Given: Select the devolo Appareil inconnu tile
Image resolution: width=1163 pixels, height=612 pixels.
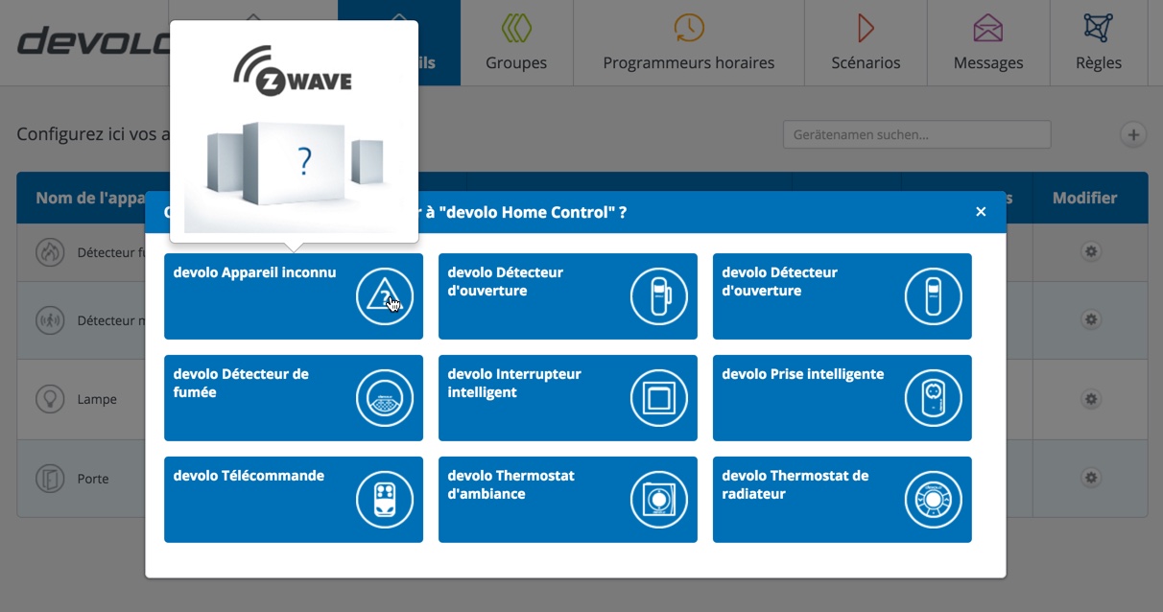Looking at the screenshot, I should pos(293,295).
